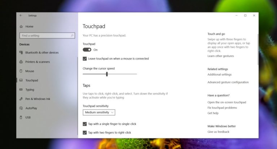
Task: Click the Touchpad sensitivity label
Action: pyautogui.click(x=96, y=106)
